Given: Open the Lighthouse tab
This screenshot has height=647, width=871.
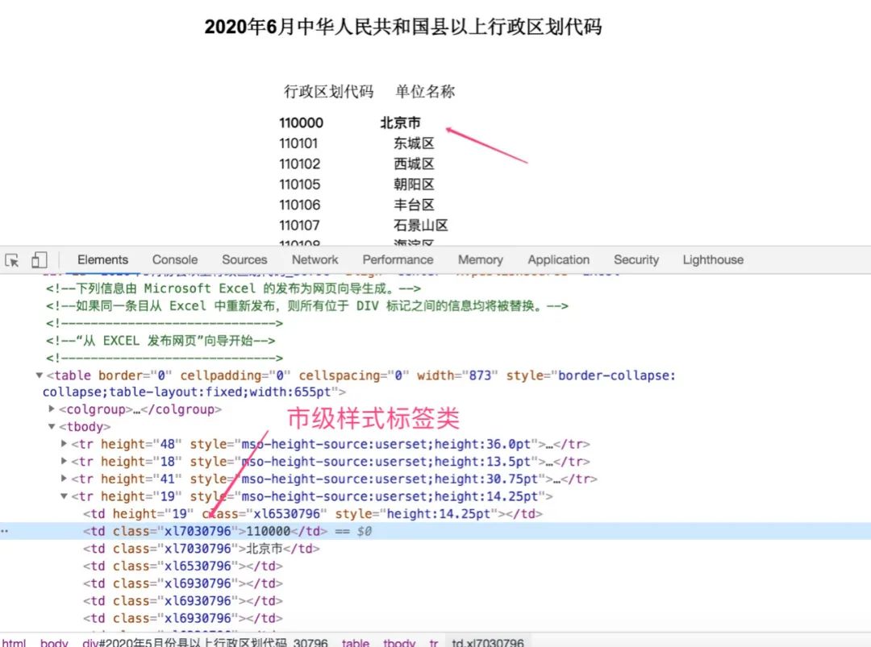Looking at the screenshot, I should coord(713,259).
